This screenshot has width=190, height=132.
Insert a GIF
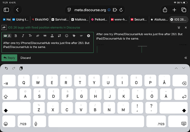click(x=81, y=36)
